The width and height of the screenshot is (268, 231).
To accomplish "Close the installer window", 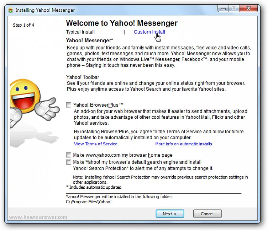I will coord(248,9).
